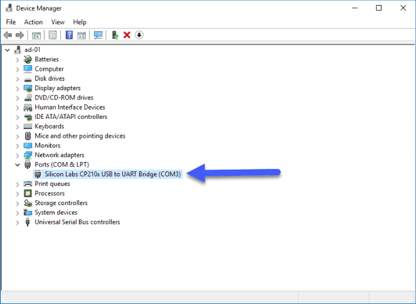Select 'Mice and other pointing devices' label
Viewport: 416px width, 304px height.
pos(80,136)
